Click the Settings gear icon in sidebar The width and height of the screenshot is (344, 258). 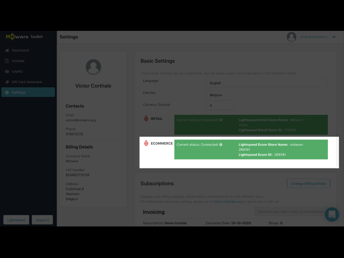[x=7, y=92]
